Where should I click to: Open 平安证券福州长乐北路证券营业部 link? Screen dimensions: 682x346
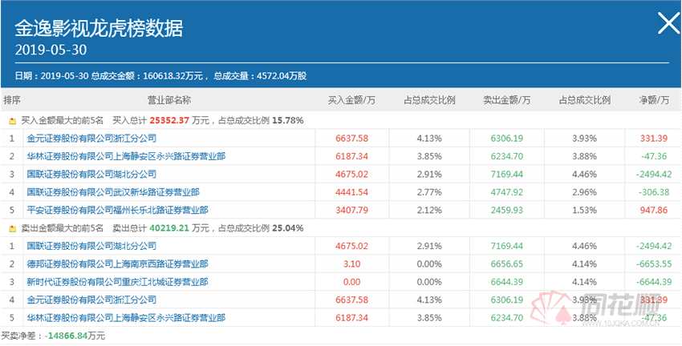(117, 211)
